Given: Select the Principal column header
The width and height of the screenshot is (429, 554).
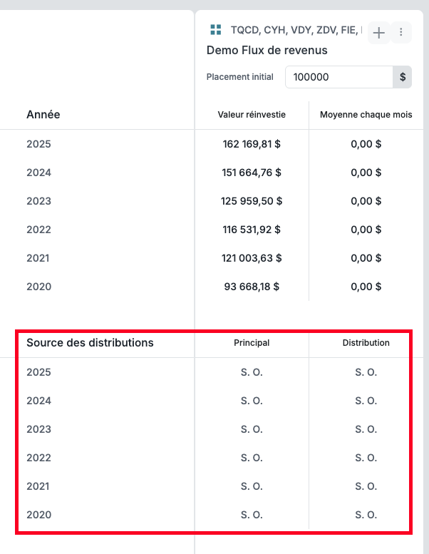Looking at the screenshot, I should coord(252,343).
